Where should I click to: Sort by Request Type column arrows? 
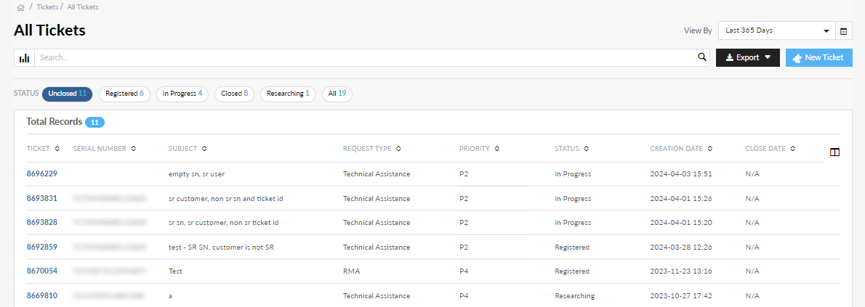pos(398,149)
